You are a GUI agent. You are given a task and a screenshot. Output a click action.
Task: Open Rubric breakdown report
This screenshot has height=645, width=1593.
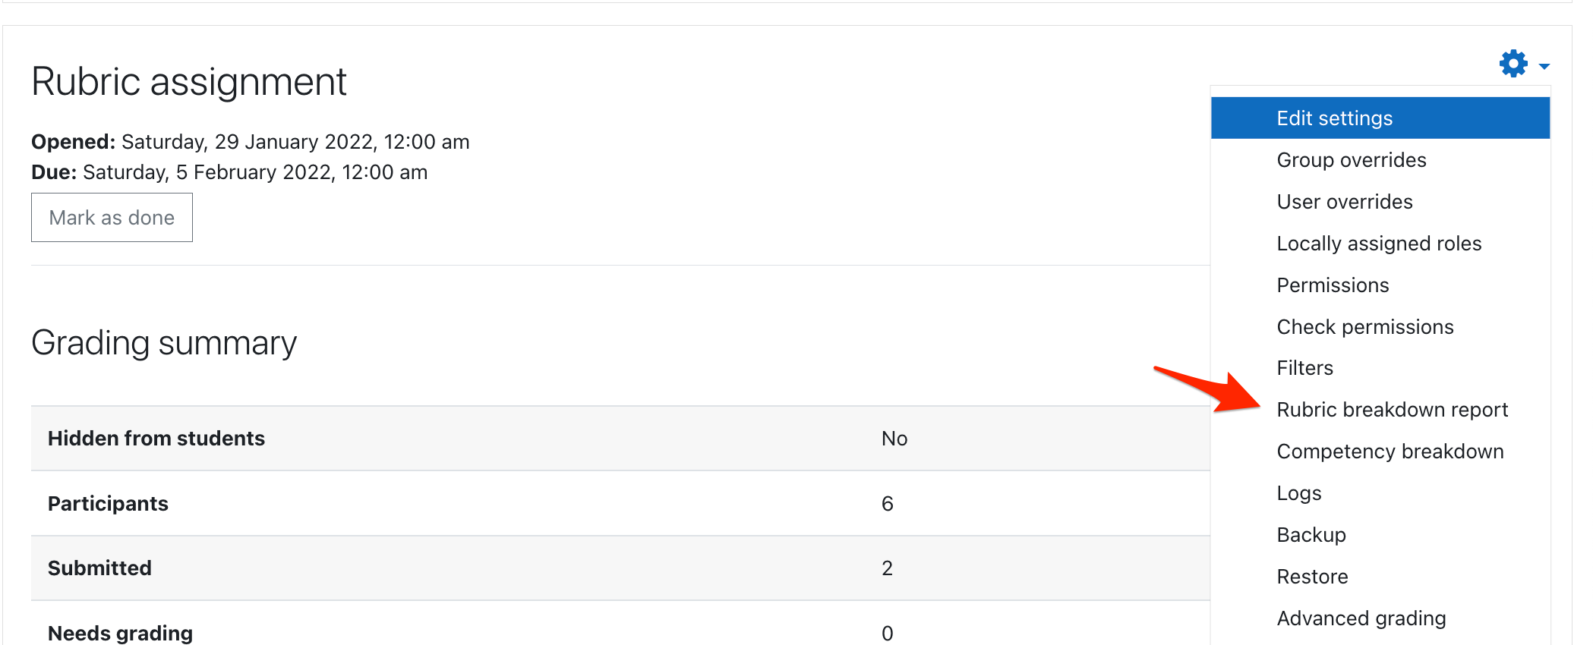pyautogui.click(x=1392, y=410)
